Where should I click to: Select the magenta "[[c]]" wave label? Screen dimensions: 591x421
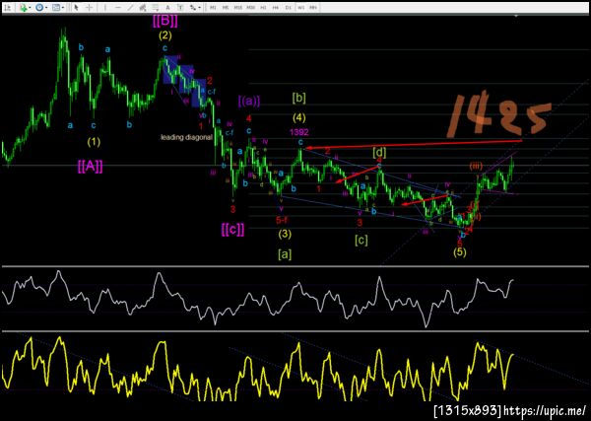[x=232, y=229]
